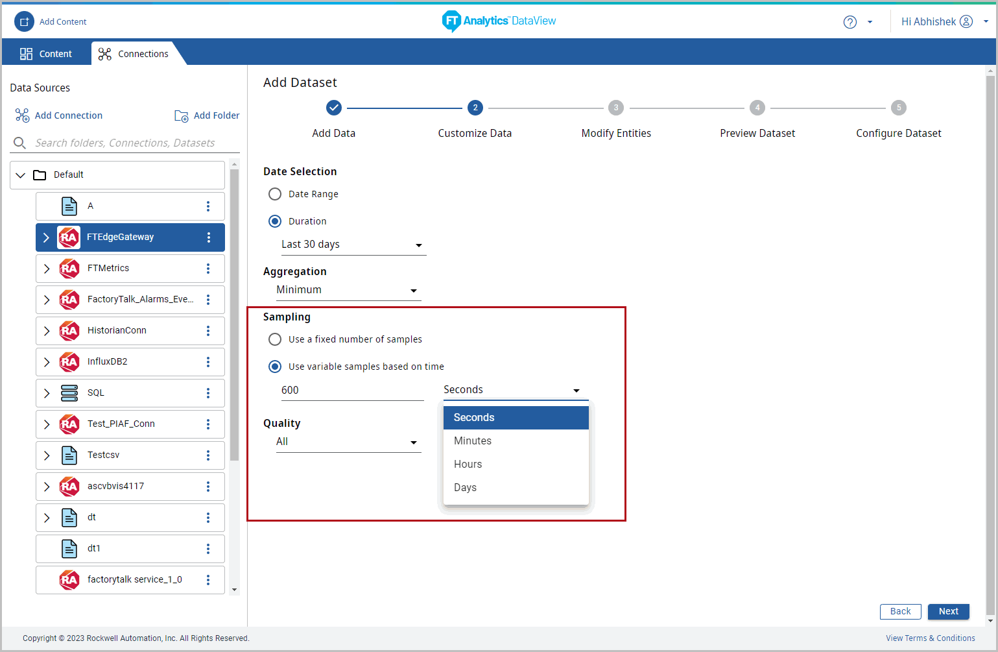Open the three-dot menu for SQL connection
998x652 pixels.
point(208,393)
